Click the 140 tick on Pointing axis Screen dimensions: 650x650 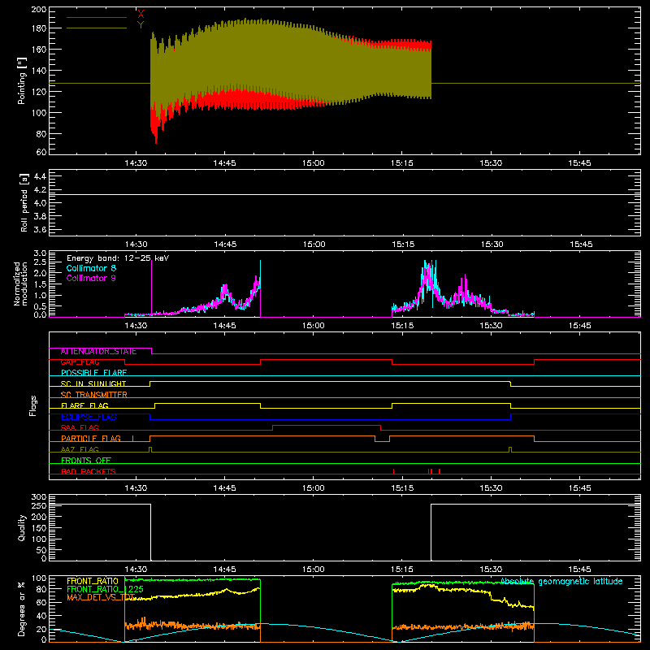click(x=39, y=71)
